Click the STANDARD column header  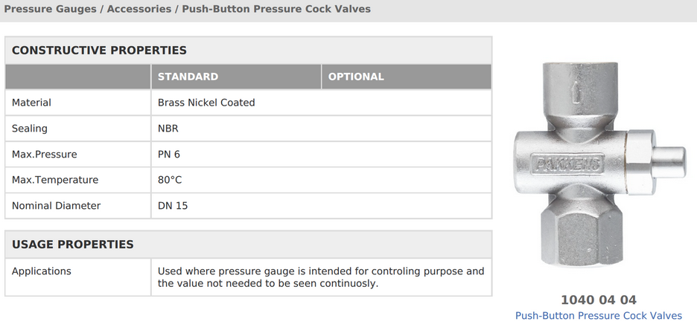(x=188, y=77)
